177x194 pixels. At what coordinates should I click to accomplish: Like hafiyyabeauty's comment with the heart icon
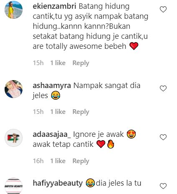coord(163,186)
